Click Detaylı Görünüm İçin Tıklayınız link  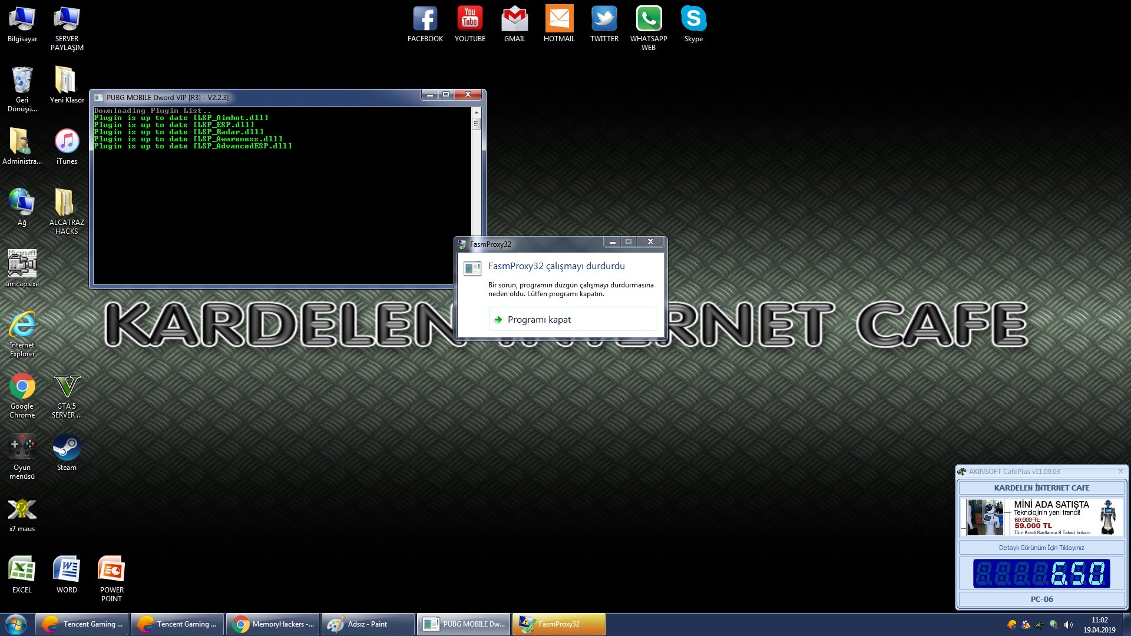(1041, 548)
